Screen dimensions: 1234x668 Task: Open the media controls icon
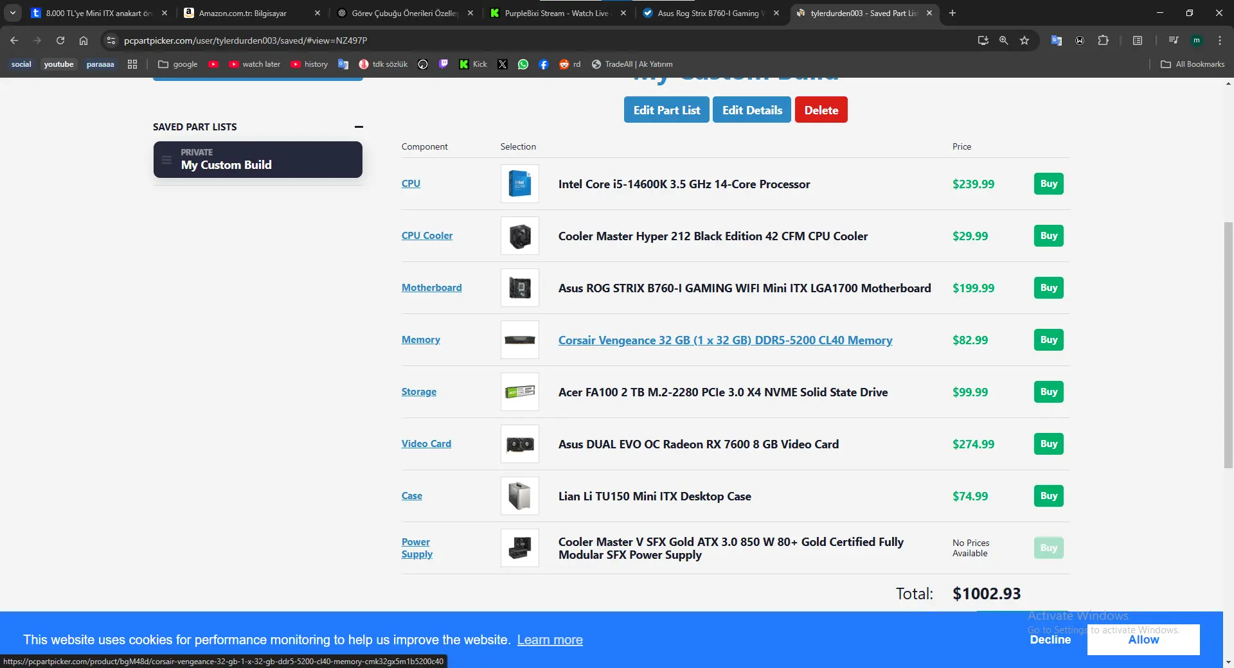point(1174,40)
